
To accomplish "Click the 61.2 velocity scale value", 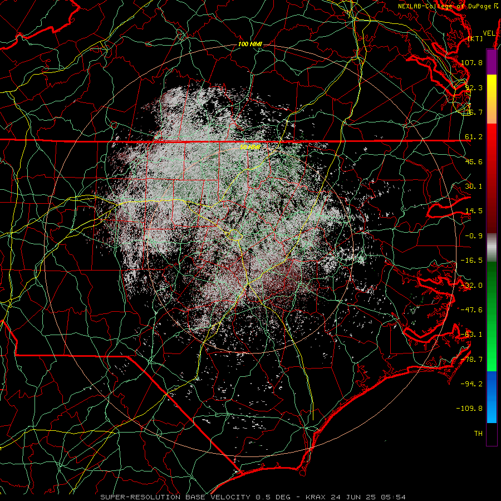I will pos(474,137).
